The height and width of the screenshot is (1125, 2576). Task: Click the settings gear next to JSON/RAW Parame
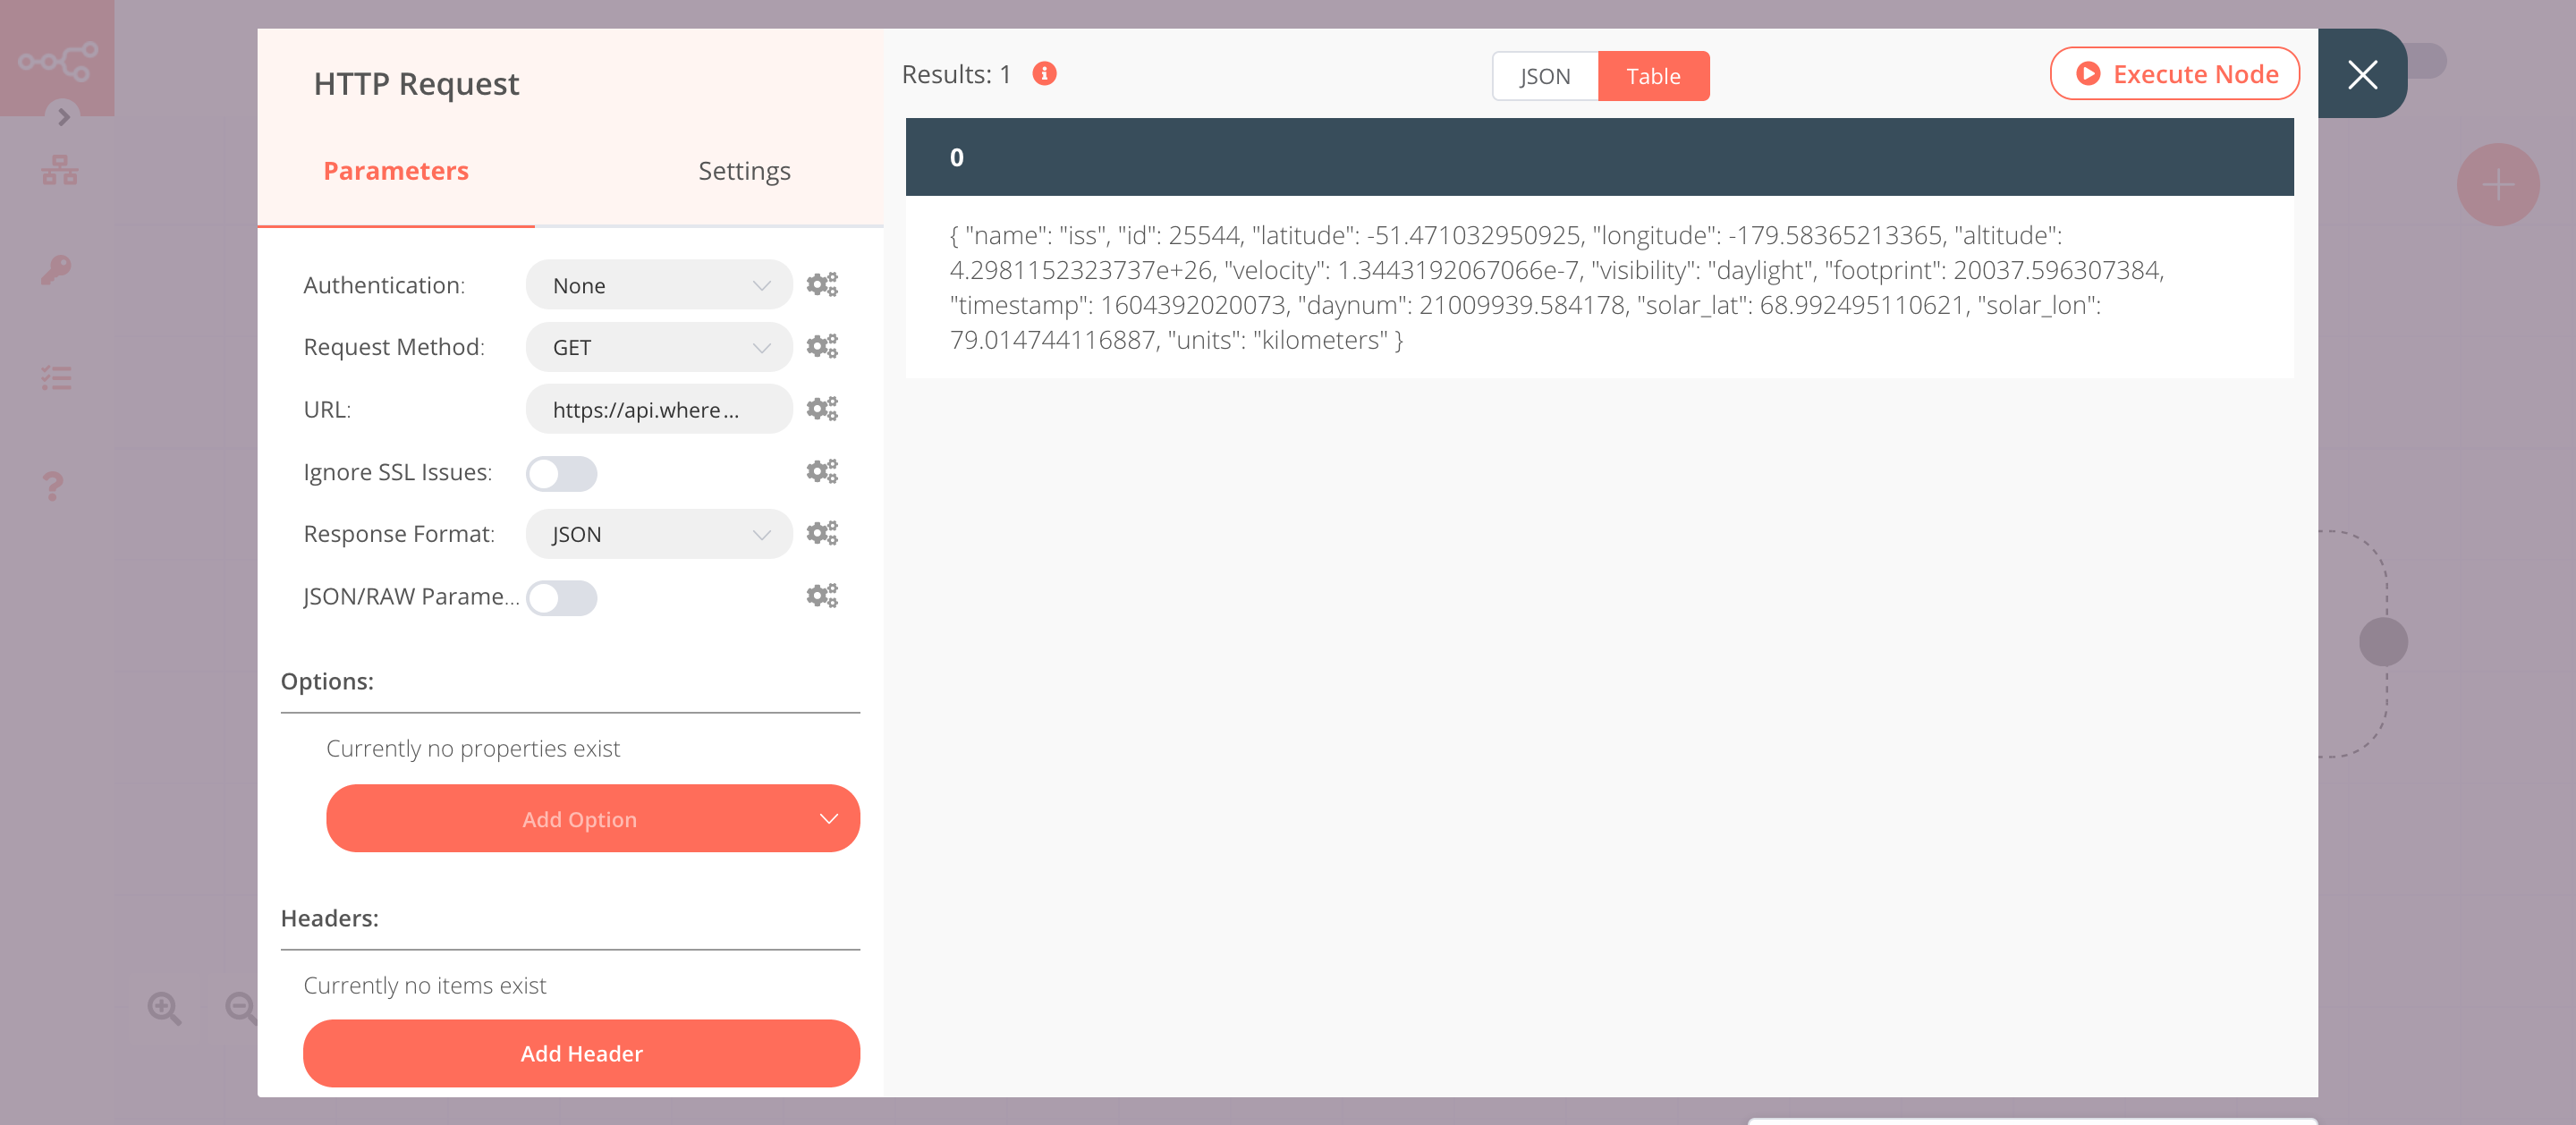tap(821, 595)
